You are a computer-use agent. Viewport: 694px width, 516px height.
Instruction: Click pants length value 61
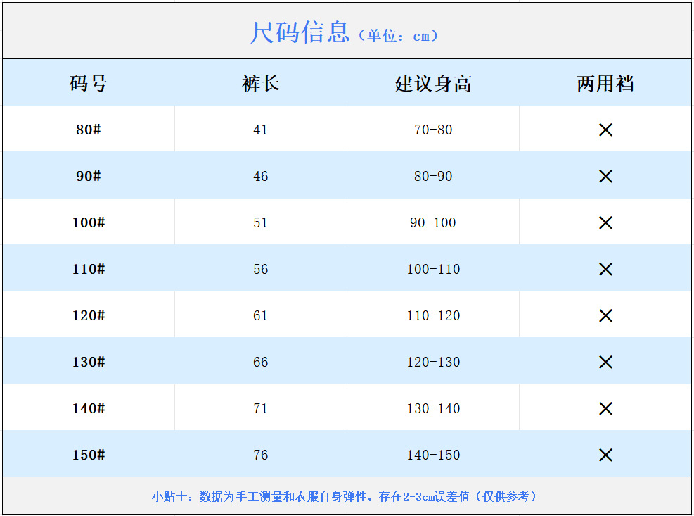[260, 315]
